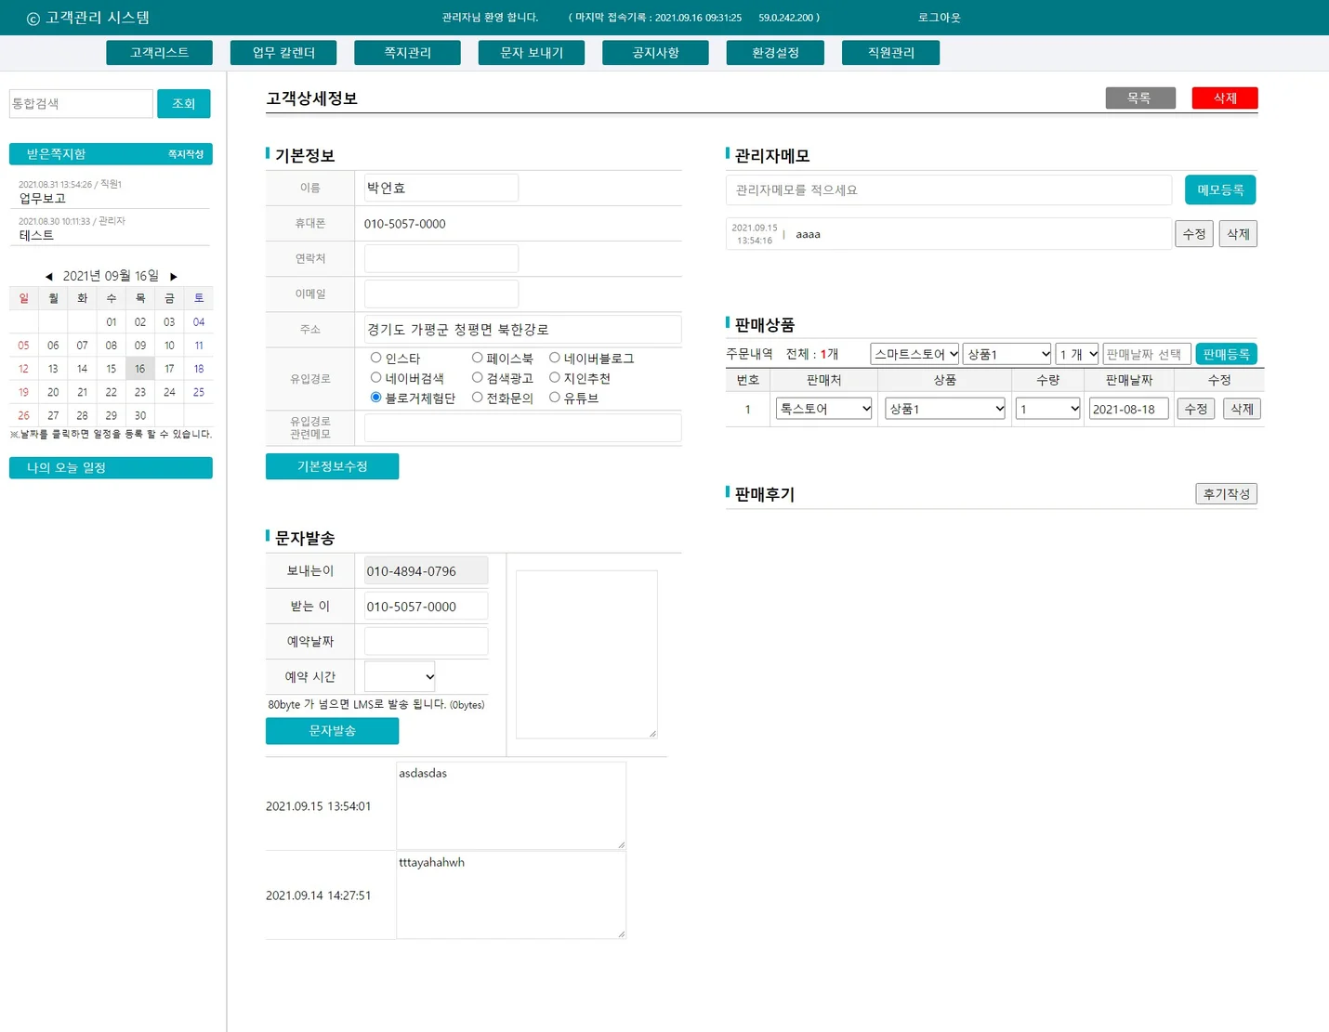Select the 검색광고 radio option
Image resolution: width=1329 pixels, height=1032 pixels.
coord(477,377)
